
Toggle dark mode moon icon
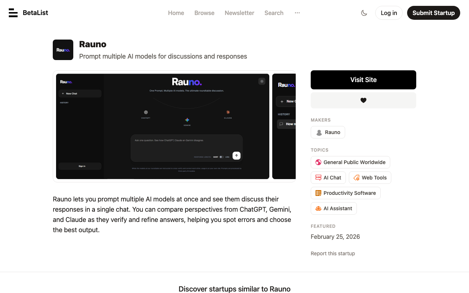(364, 13)
